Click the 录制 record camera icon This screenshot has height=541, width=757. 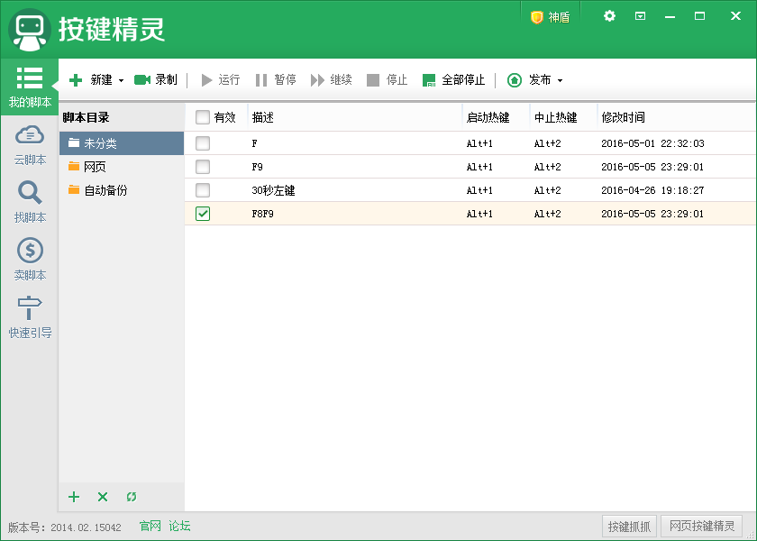[142, 80]
